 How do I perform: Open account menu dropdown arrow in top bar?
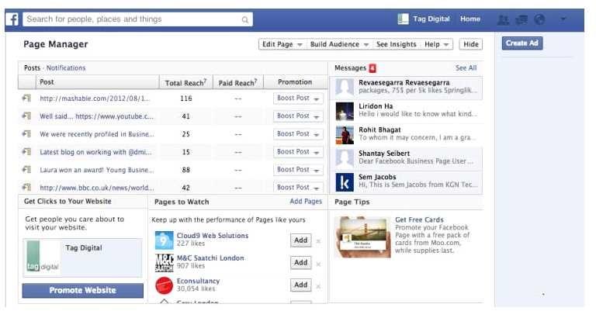tap(563, 19)
